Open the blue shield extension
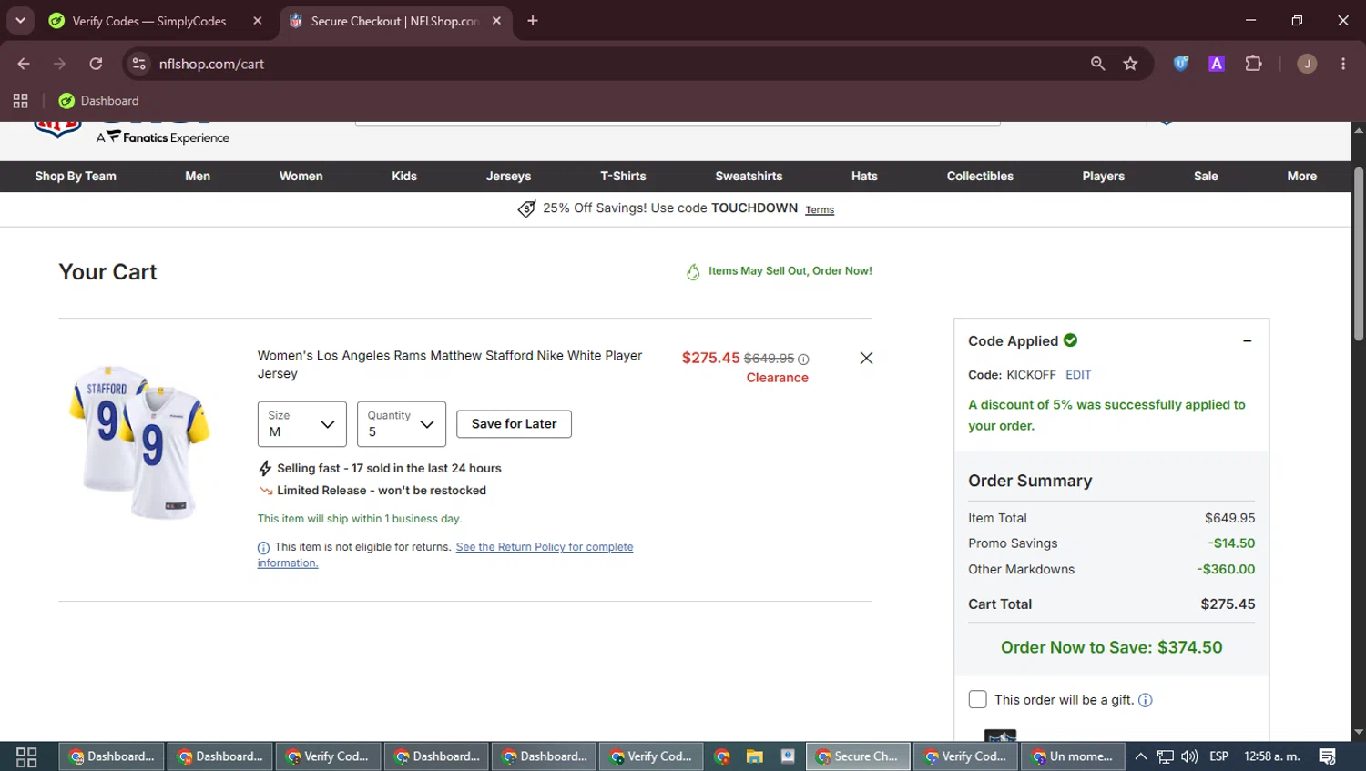Screen dimensions: 1366x771 [x=1181, y=64]
